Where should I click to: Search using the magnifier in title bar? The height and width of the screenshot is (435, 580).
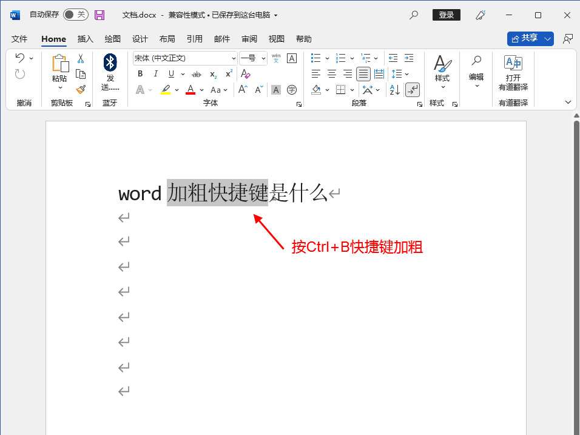414,15
